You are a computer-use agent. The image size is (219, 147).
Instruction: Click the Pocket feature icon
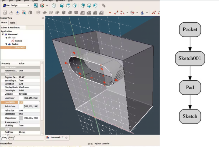[45, 12]
